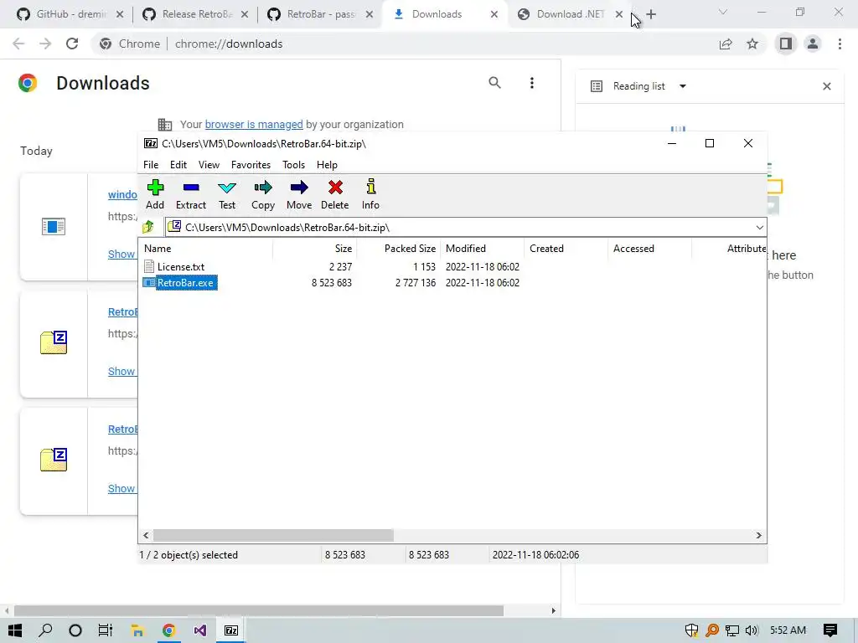Click the Windows Security shield tray icon
858x643 pixels.
(x=691, y=630)
